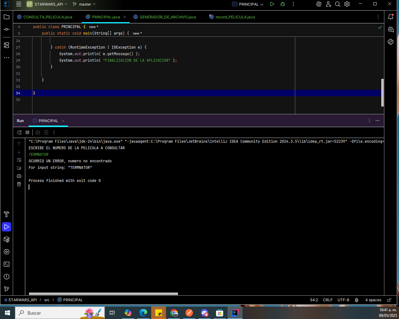Click the editor vertical scrollbar thumb

(x=382, y=93)
